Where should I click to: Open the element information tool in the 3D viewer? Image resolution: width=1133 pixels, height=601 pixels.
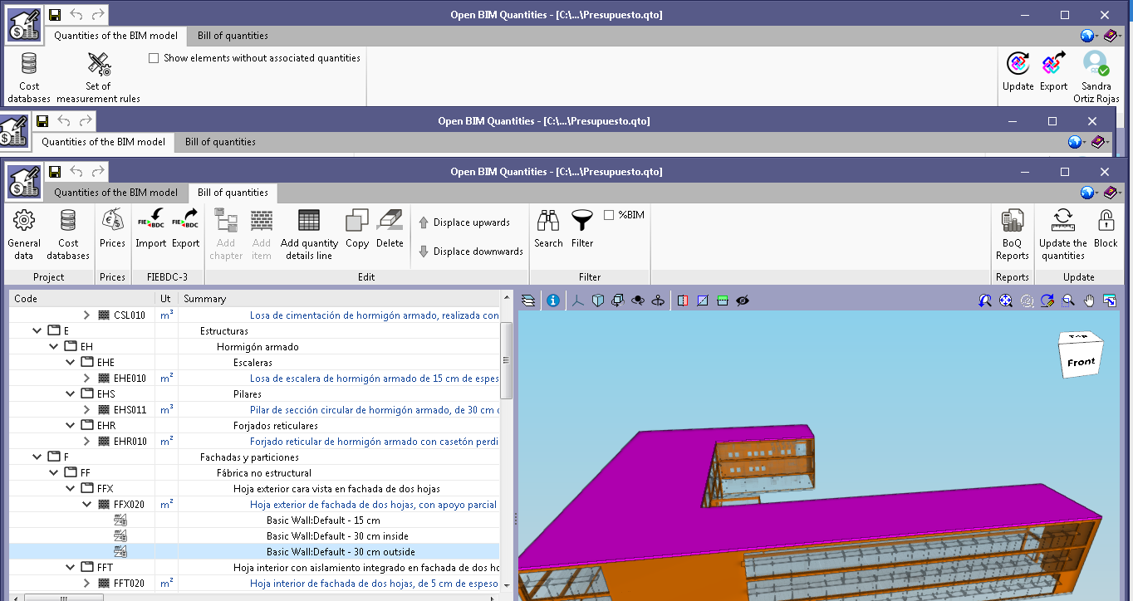(552, 300)
